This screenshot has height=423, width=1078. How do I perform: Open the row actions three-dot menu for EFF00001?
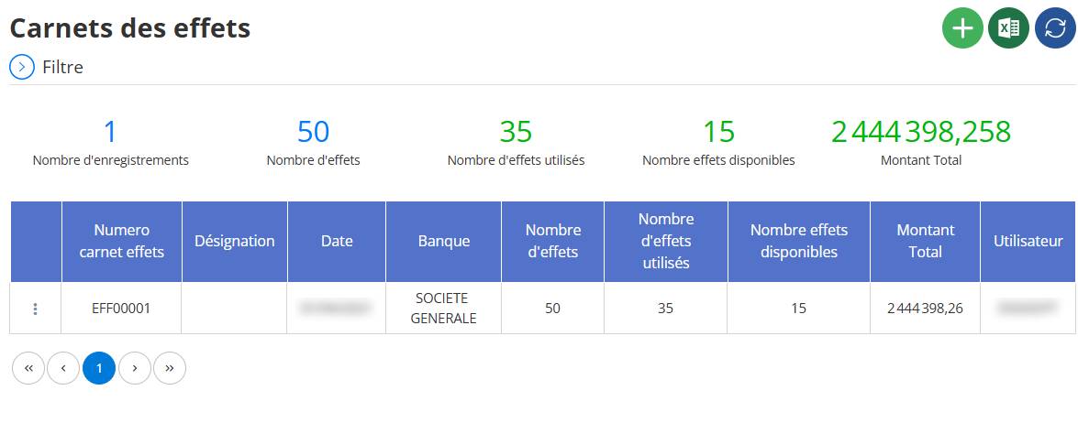(x=35, y=309)
